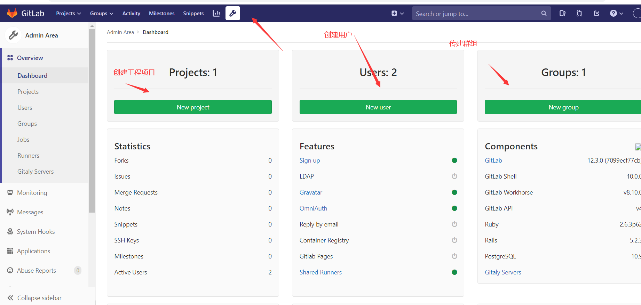Open the Gitaly Servers components link

point(503,272)
